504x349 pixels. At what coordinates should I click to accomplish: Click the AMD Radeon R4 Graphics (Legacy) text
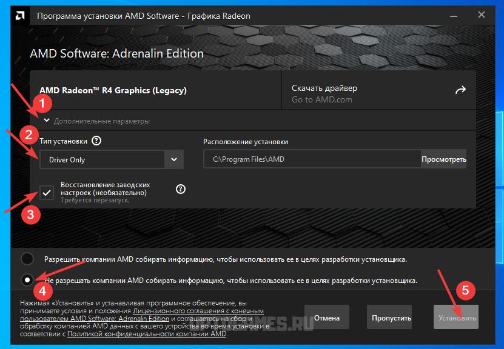pyautogui.click(x=113, y=90)
